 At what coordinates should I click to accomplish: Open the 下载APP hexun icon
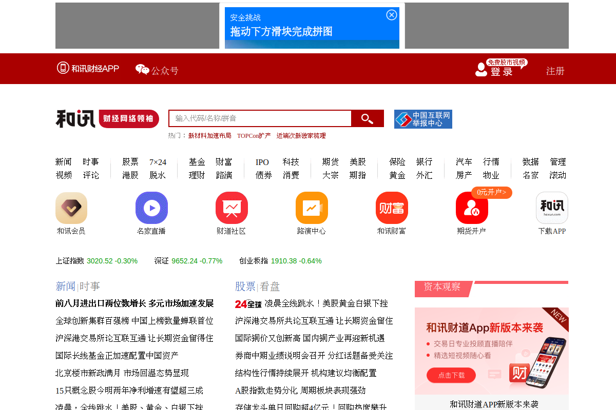[552, 208]
